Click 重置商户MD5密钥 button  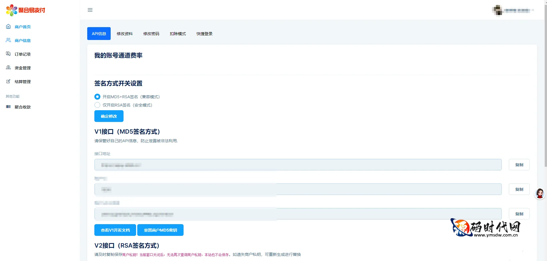tap(160, 230)
